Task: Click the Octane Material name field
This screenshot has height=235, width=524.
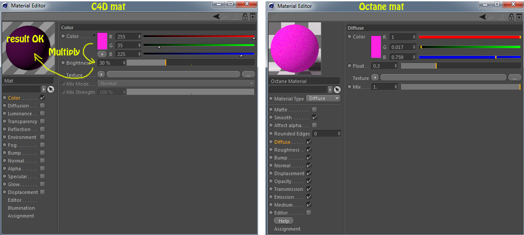Action: [304, 81]
